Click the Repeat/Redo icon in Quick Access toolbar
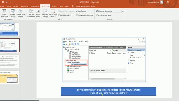 click(x=3, y=2)
